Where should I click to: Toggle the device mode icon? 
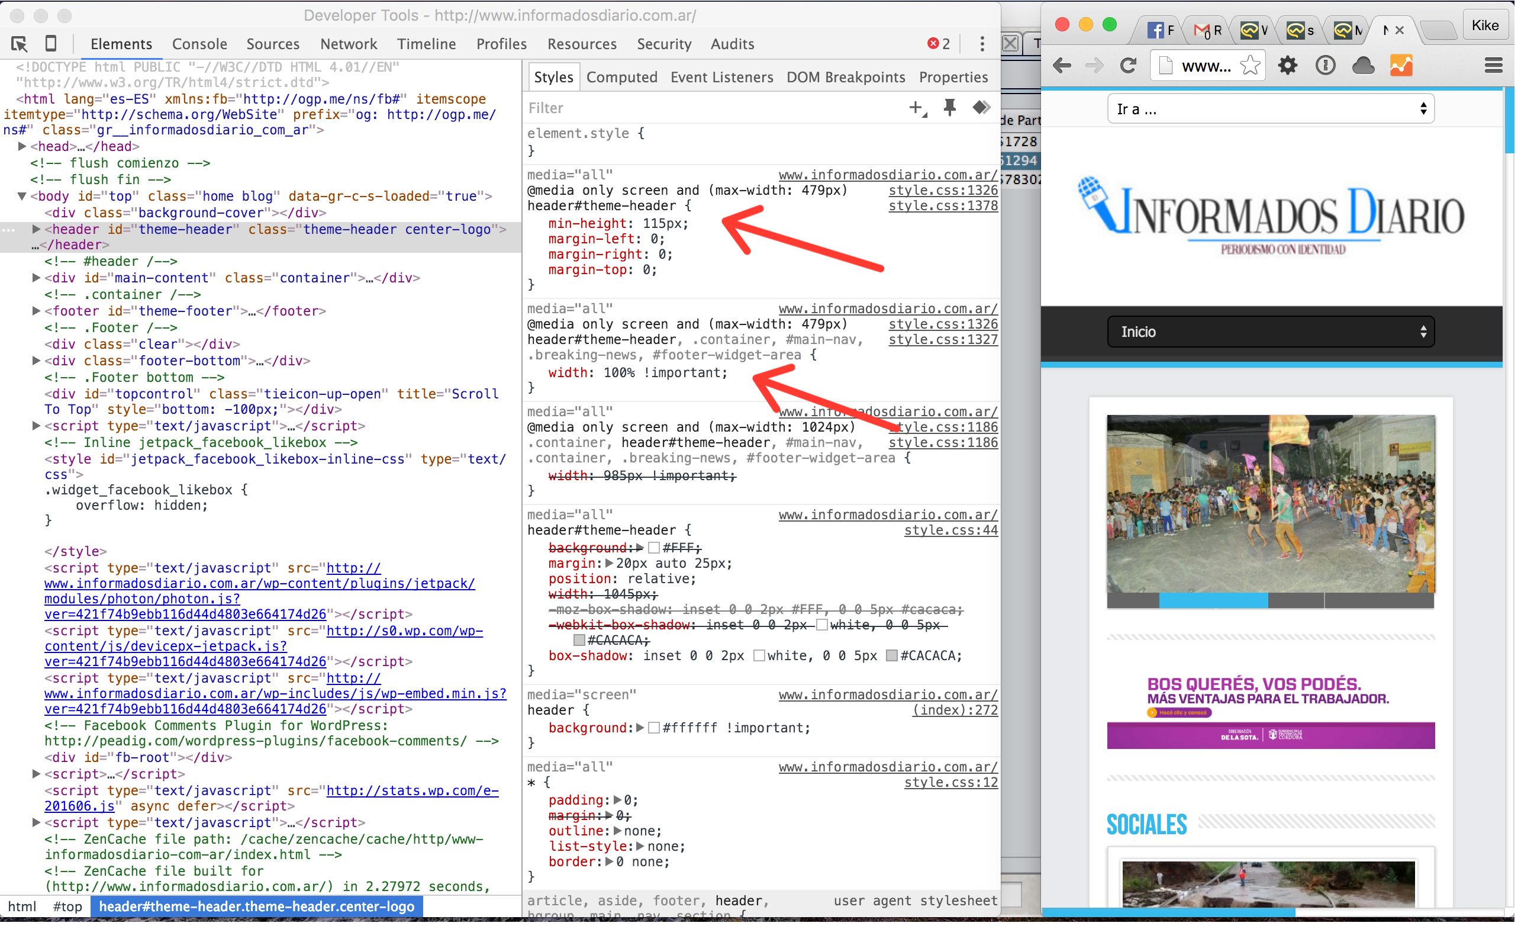coord(51,44)
